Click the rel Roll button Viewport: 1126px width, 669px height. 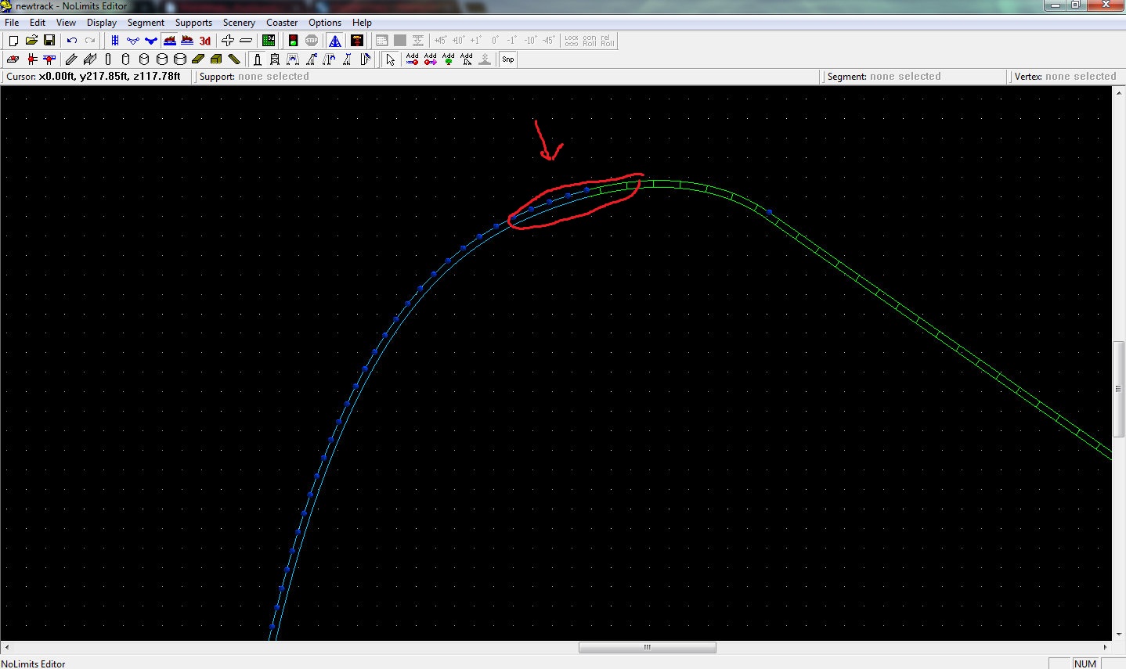608,41
